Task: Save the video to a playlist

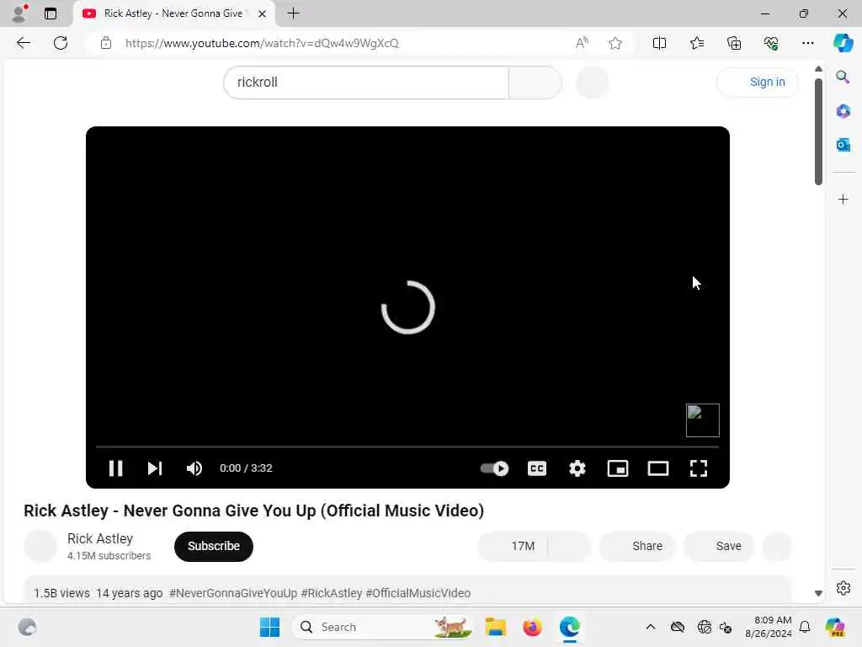Action: tap(719, 546)
